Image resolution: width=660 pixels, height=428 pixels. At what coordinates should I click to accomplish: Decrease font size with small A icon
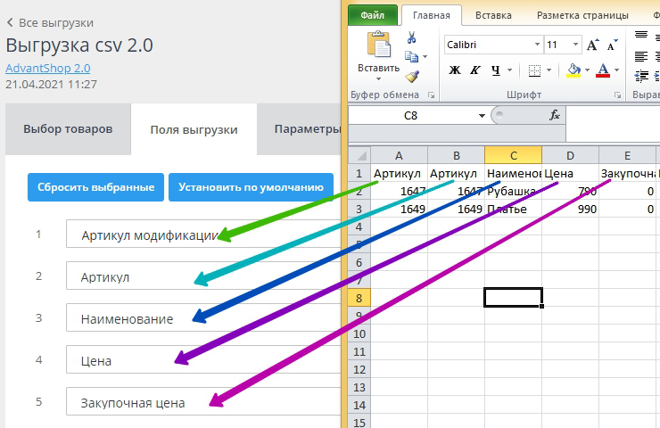tap(614, 45)
